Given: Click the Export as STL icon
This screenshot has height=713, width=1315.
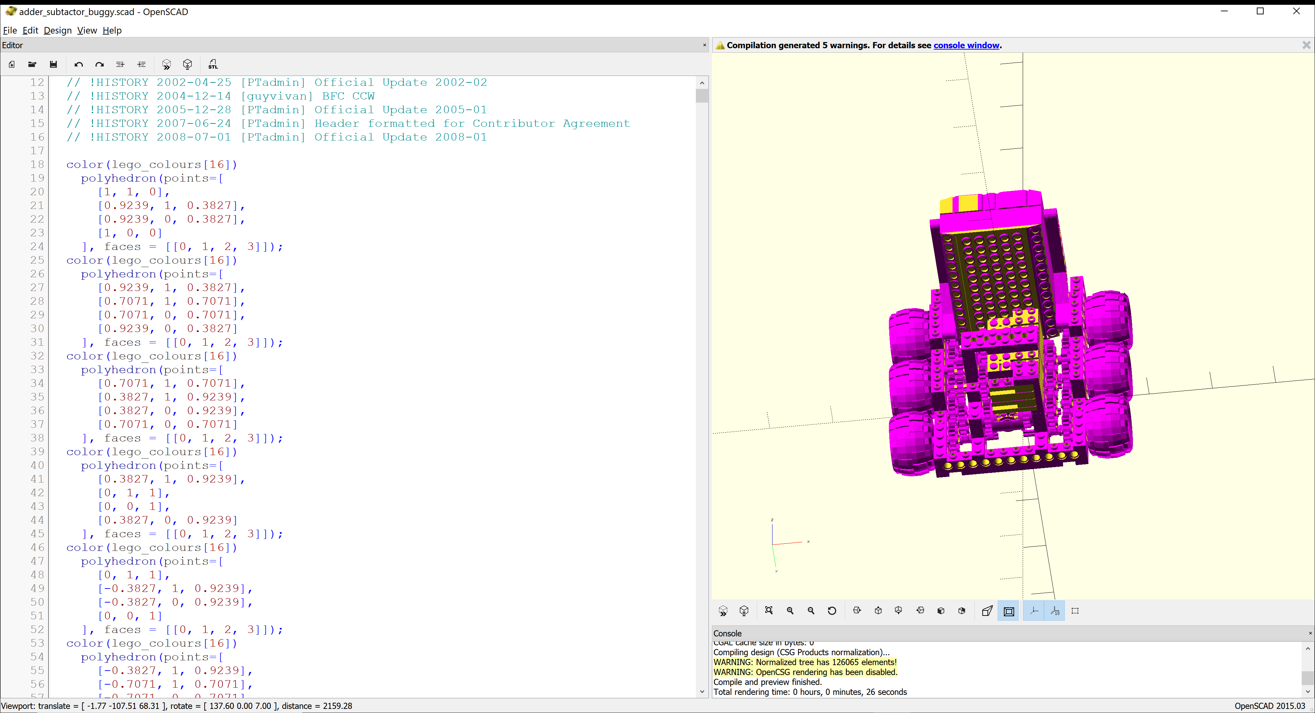Looking at the screenshot, I should (x=213, y=64).
